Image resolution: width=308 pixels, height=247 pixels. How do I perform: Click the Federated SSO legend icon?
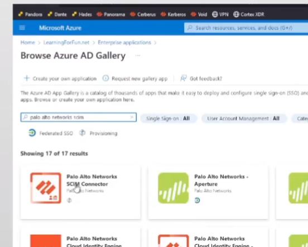click(x=32, y=133)
